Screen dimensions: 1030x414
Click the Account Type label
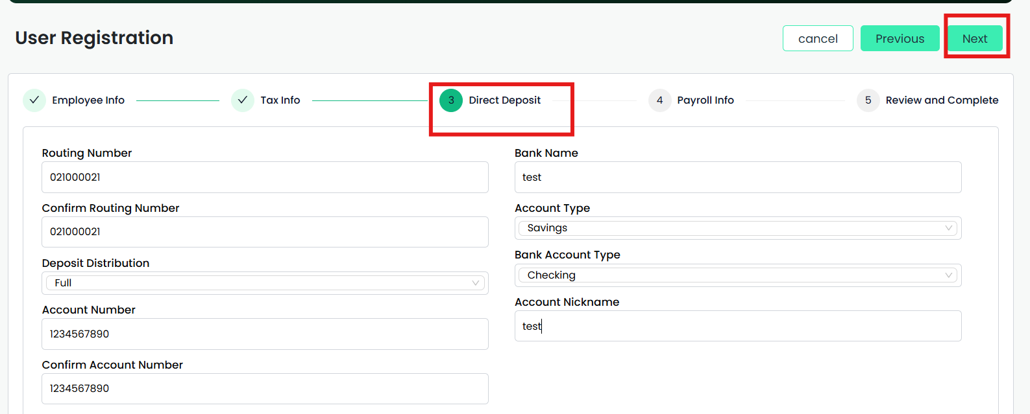pyautogui.click(x=552, y=208)
